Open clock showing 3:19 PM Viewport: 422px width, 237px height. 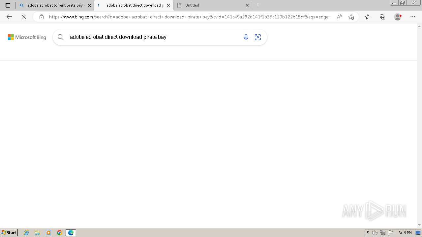[405, 233]
